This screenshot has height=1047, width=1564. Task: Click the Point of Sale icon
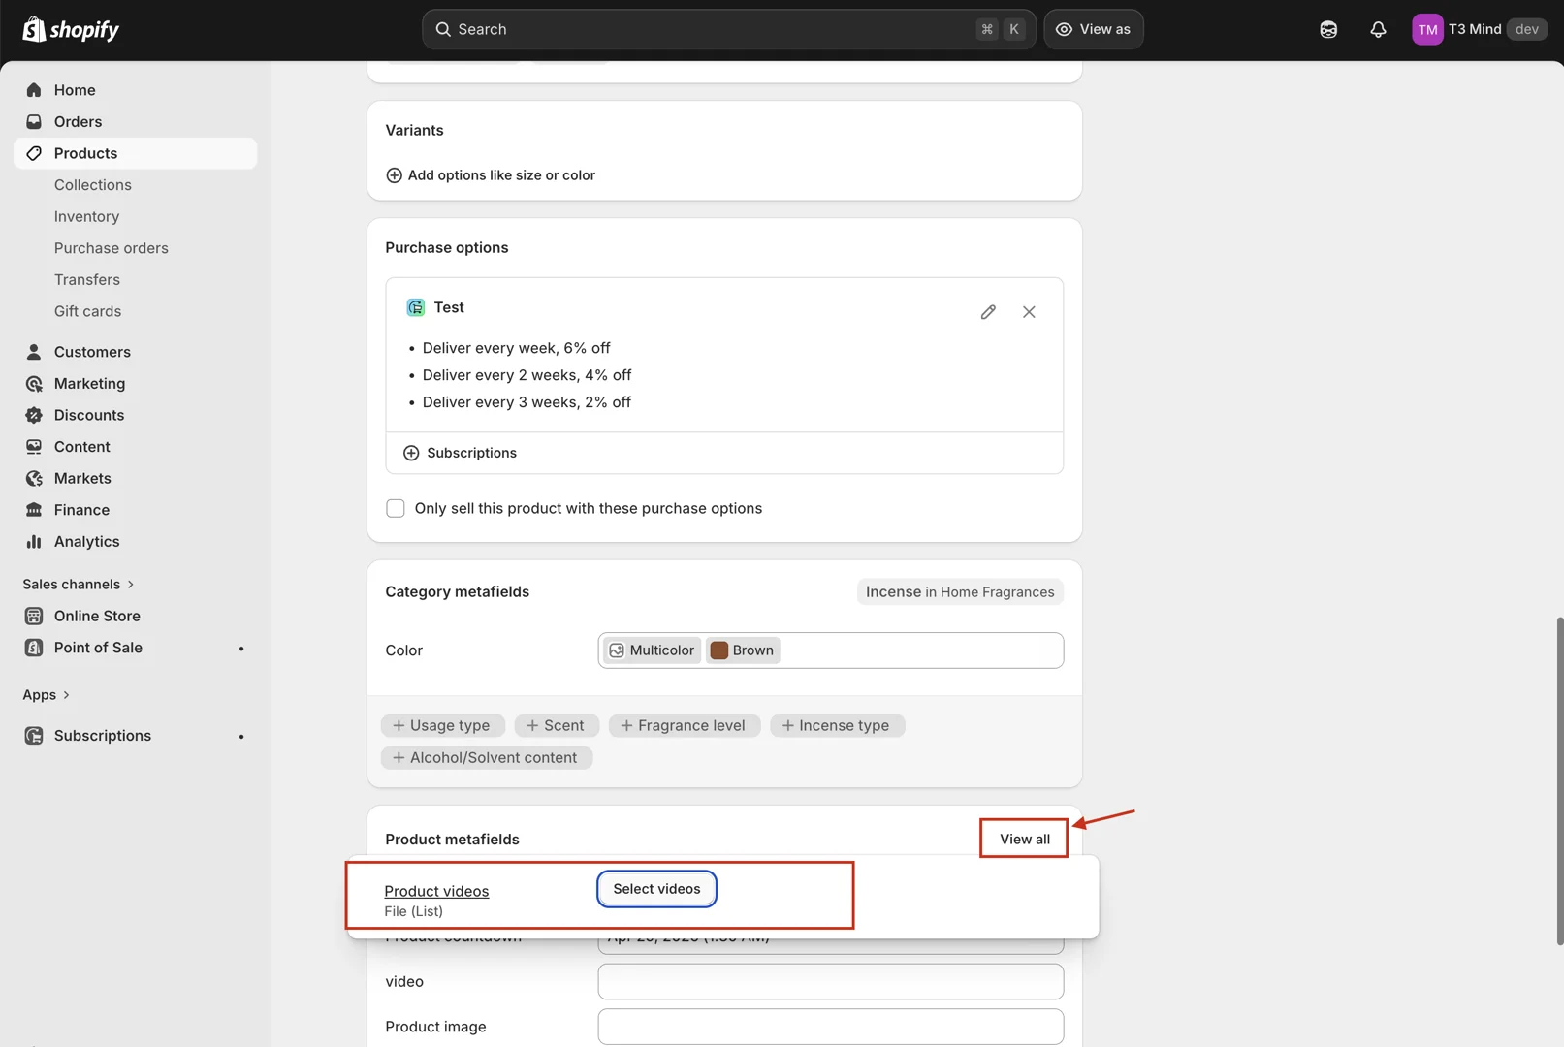pyautogui.click(x=34, y=648)
